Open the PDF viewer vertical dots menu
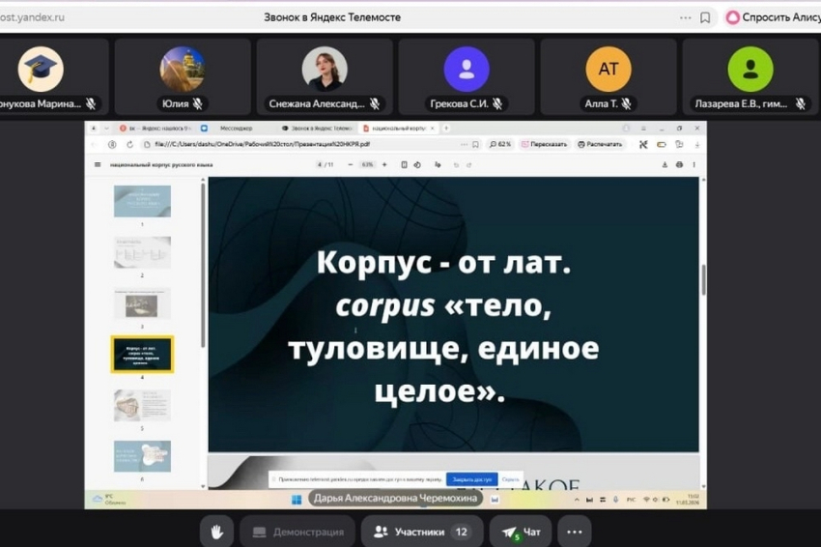This screenshot has width=821, height=547. click(694, 164)
